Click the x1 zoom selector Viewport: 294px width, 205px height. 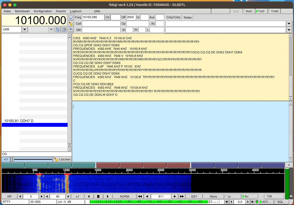[x=77, y=196]
